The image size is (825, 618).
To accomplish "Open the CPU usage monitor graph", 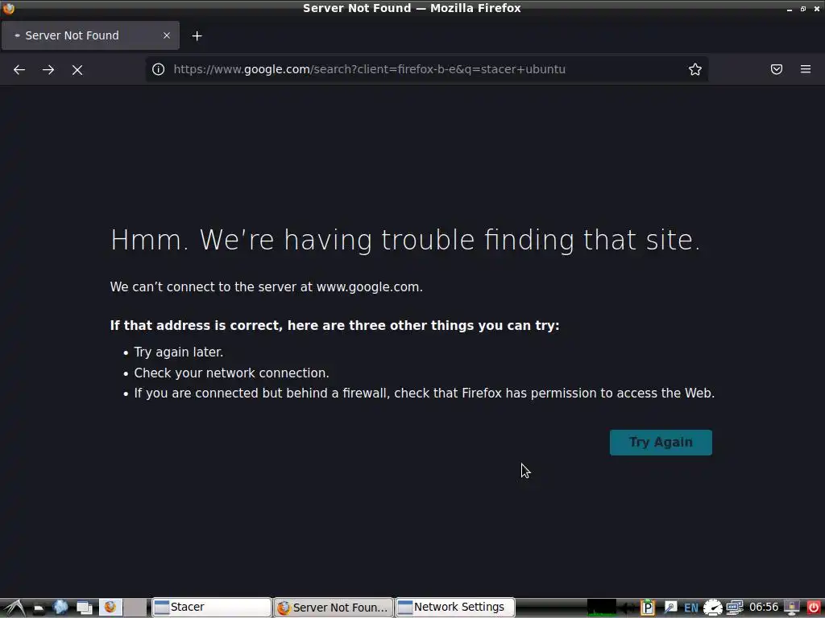I will tap(602, 608).
